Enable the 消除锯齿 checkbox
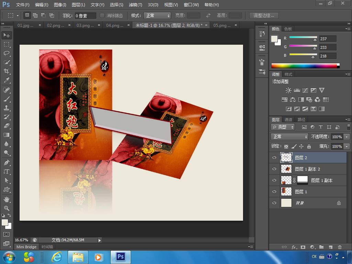 coord(102,15)
